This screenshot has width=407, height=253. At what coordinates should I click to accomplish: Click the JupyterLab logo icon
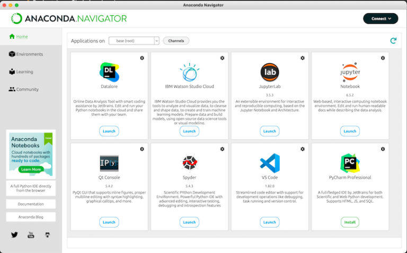[270, 72]
